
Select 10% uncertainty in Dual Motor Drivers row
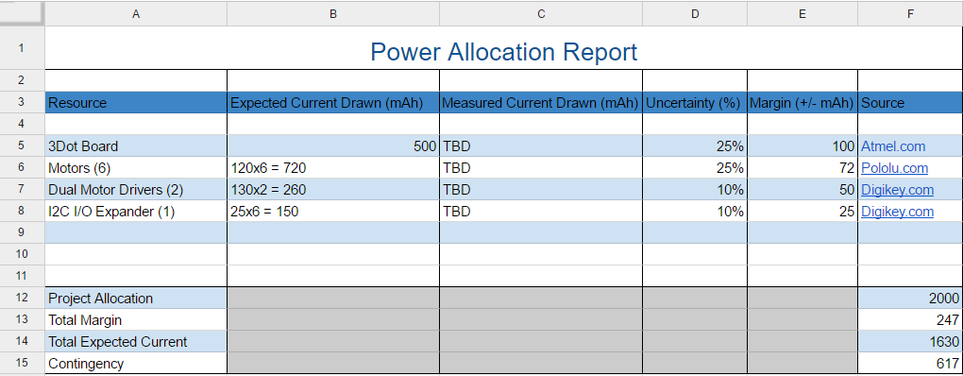695,190
